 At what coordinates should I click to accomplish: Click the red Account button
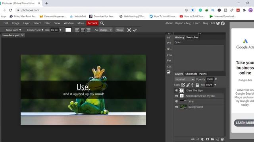click(x=92, y=23)
